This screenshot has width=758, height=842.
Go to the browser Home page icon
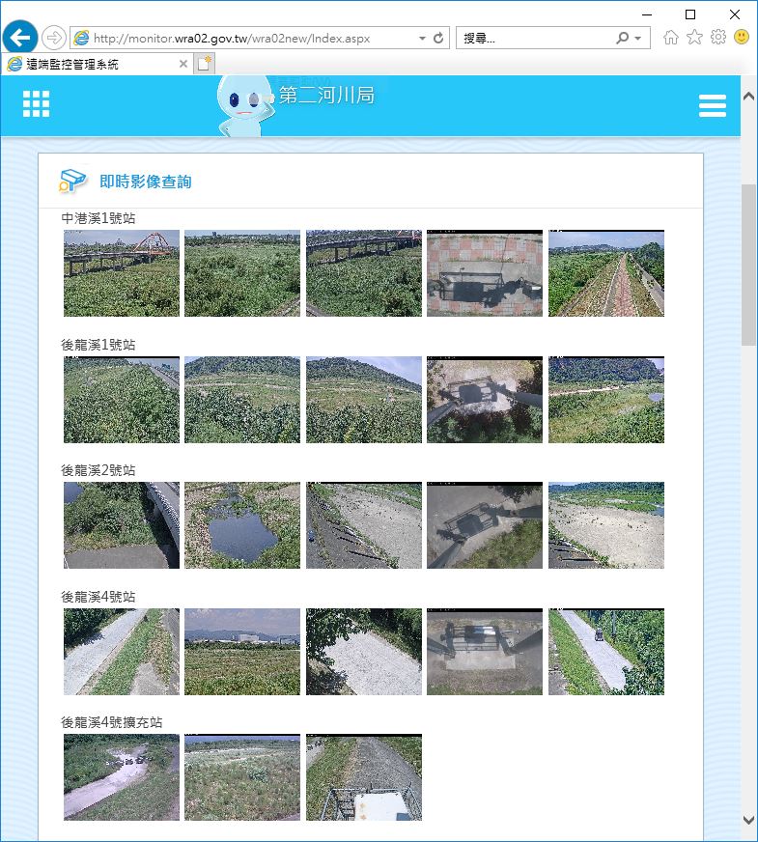click(670, 38)
